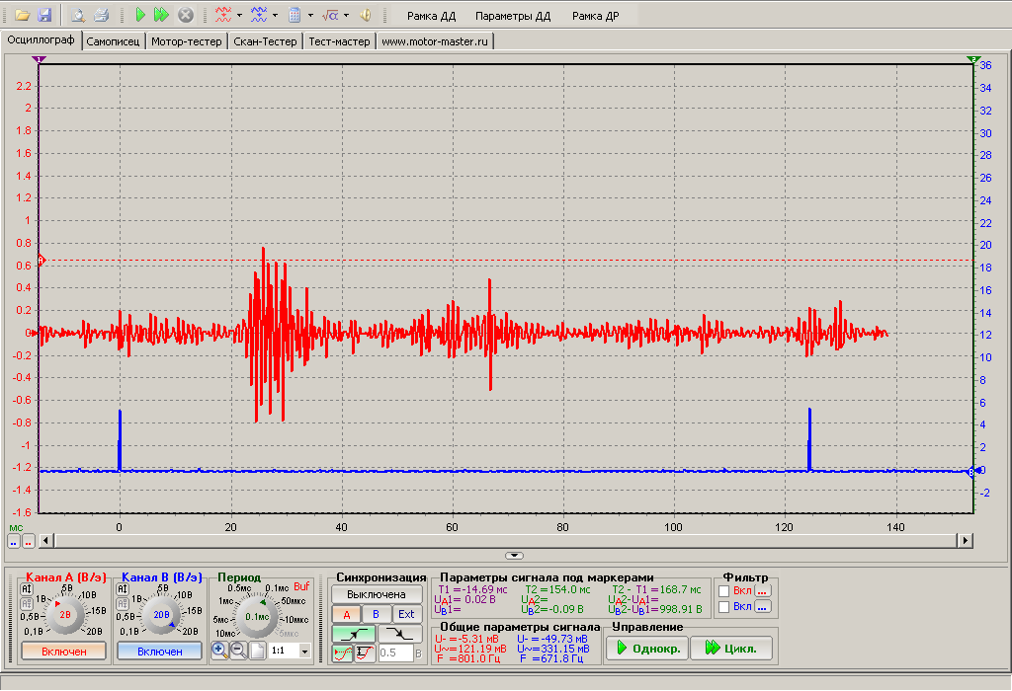Click Channel B auto-scale A↕ icon
The width and height of the screenshot is (1012, 691).
pyautogui.click(x=122, y=589)
